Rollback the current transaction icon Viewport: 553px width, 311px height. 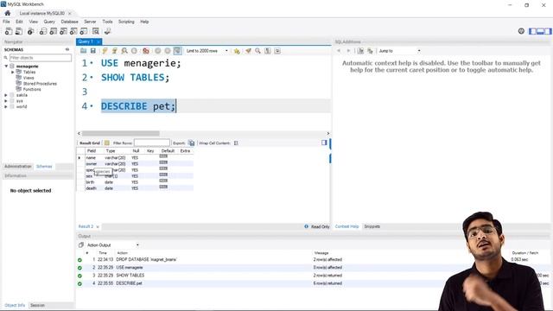pos(168,51)
